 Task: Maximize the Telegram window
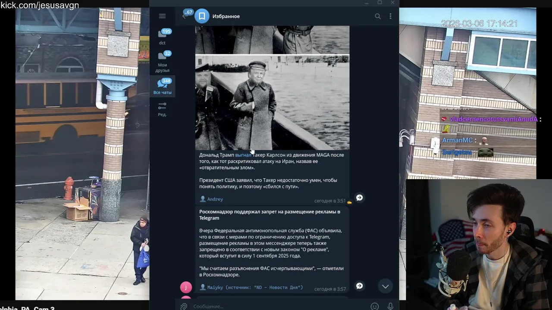pyautogui.click(x=379, y=3)
